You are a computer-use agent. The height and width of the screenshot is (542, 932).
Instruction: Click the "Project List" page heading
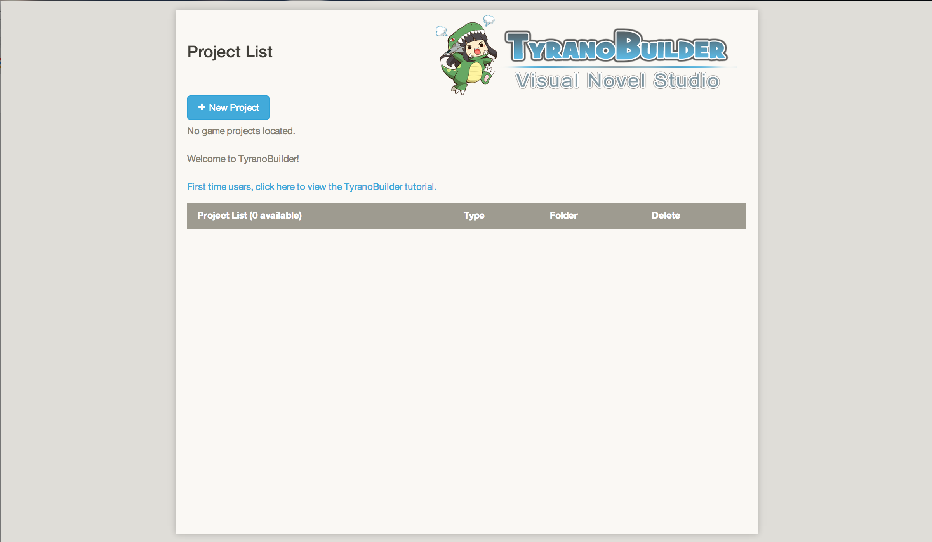click(230, 52)
